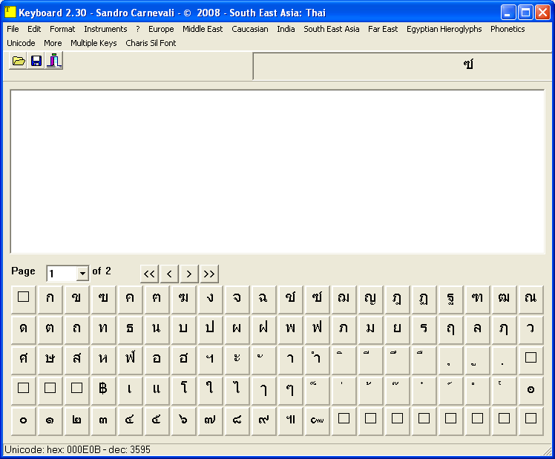The image size is (555, 459).
Task: Open the ? help menu
Action: pos(138,29)
